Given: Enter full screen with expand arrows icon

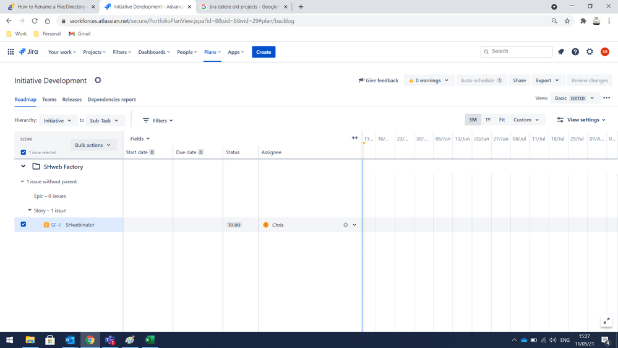Looking at the screenshot, I should [x=607, y=321].
